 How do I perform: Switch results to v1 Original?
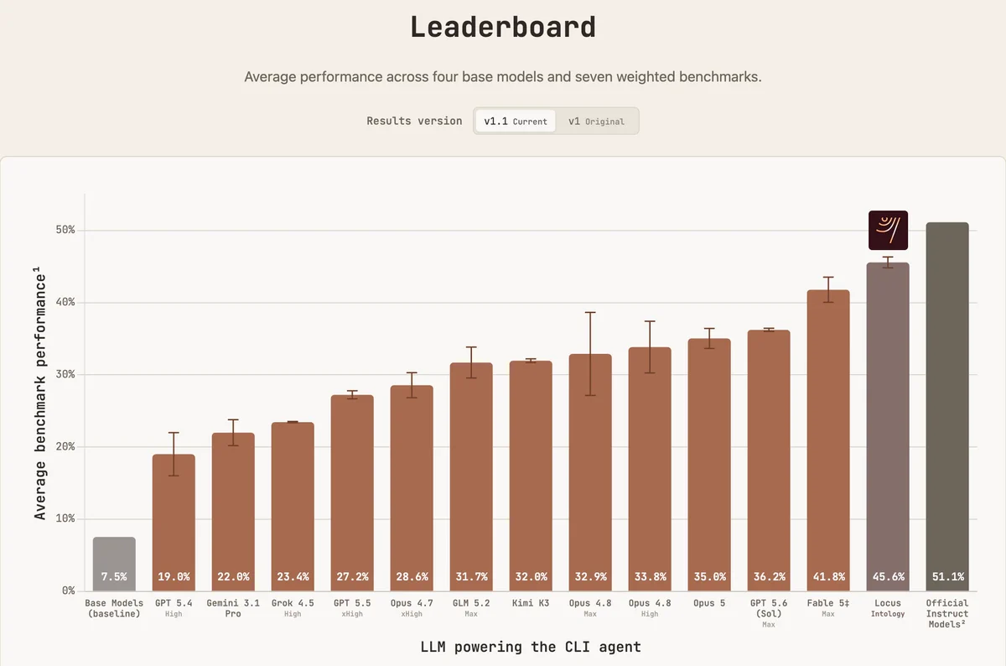(596, 121)
